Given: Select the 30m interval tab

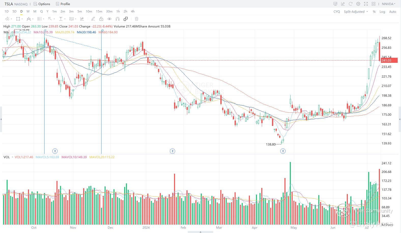Looking at the screenshot, I should coord(109,11).
